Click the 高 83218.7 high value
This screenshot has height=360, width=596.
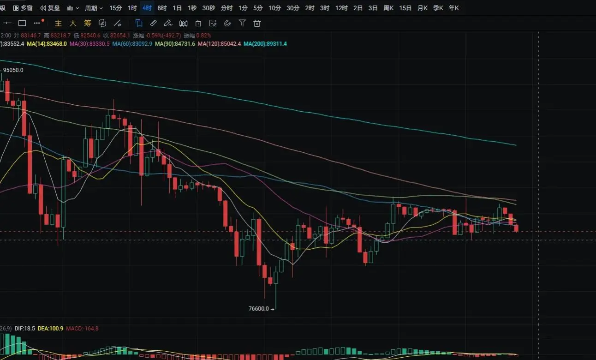click(57, 36)
